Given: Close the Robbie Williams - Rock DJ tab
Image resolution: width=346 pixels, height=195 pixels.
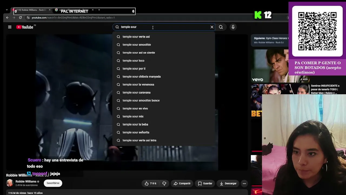Looking at the screenshot, I should 49,10.
